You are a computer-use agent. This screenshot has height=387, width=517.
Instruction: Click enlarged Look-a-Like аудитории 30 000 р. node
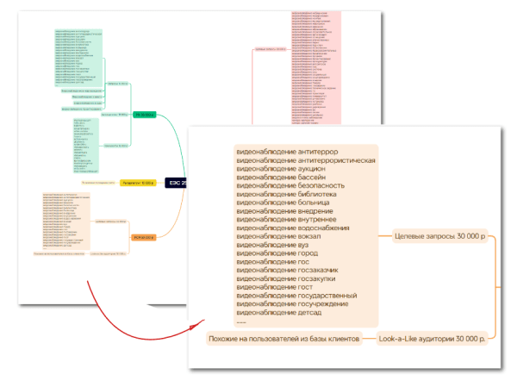tap(432, 339)
